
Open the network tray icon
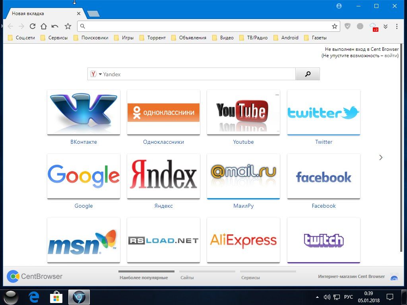pyautogui.click(x=337, y=297)
